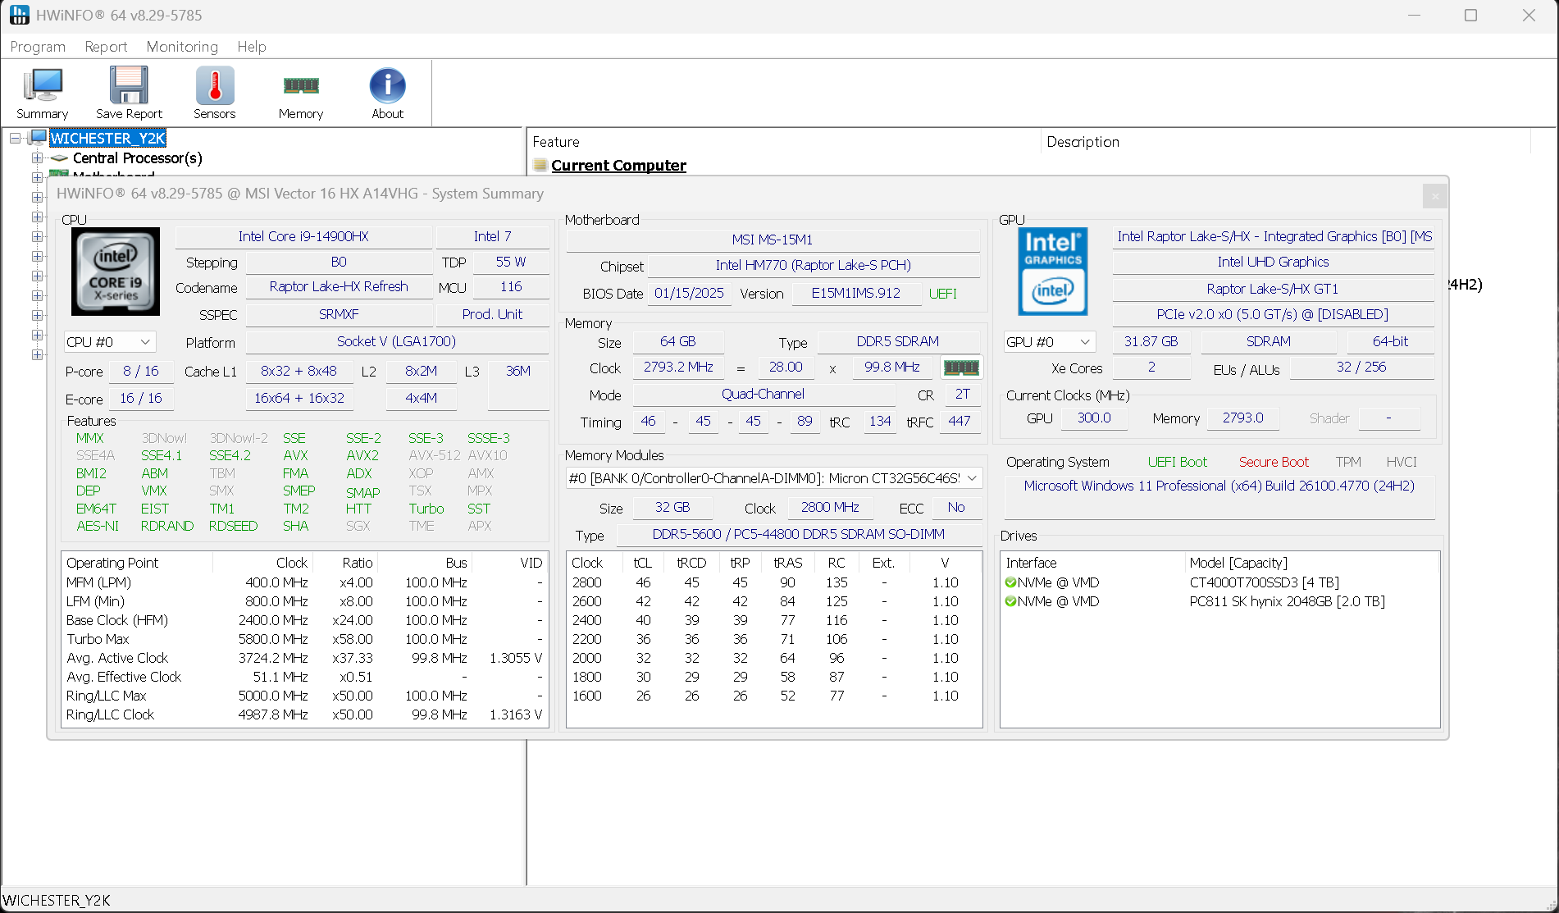The height and width of the screenshot is (913, 1559).
Task: Click the Intel HM770 chipset field
Action: pyautogui.click(x=814, y=265)
